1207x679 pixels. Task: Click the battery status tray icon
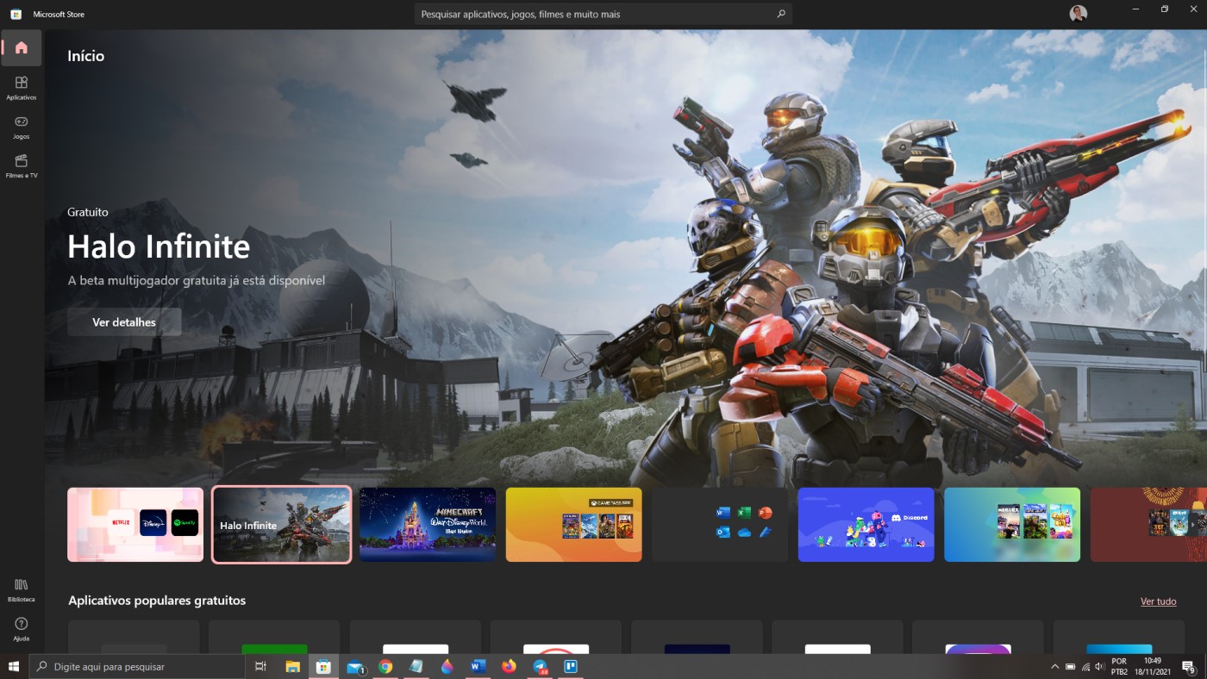pyautogui.click(x=1070, y=667)
